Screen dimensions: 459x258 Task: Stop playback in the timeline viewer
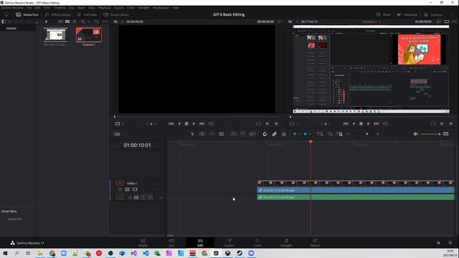tap(361, 124)
